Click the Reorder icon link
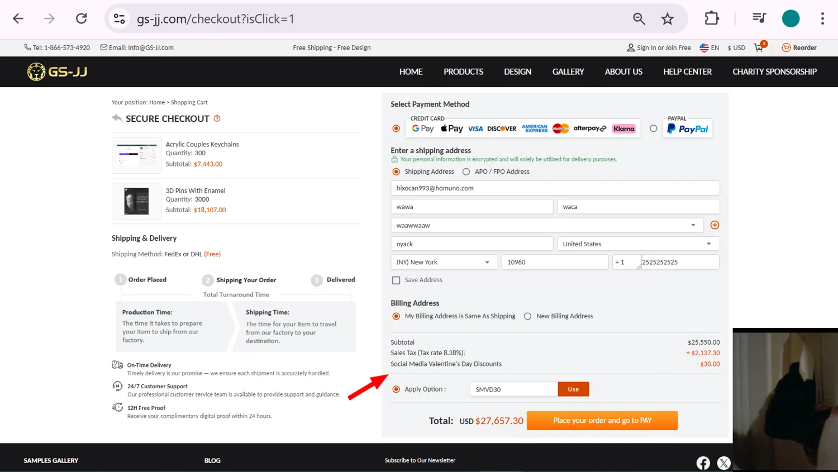838x472 pixels. [799, 47]
